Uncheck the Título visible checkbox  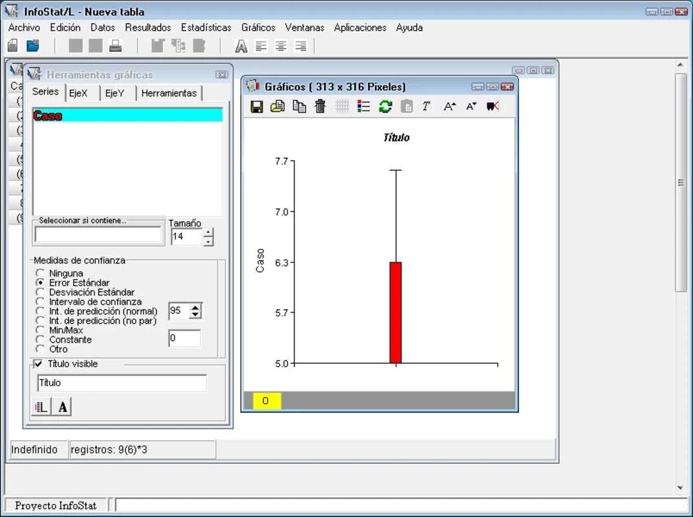pos(38,364)
